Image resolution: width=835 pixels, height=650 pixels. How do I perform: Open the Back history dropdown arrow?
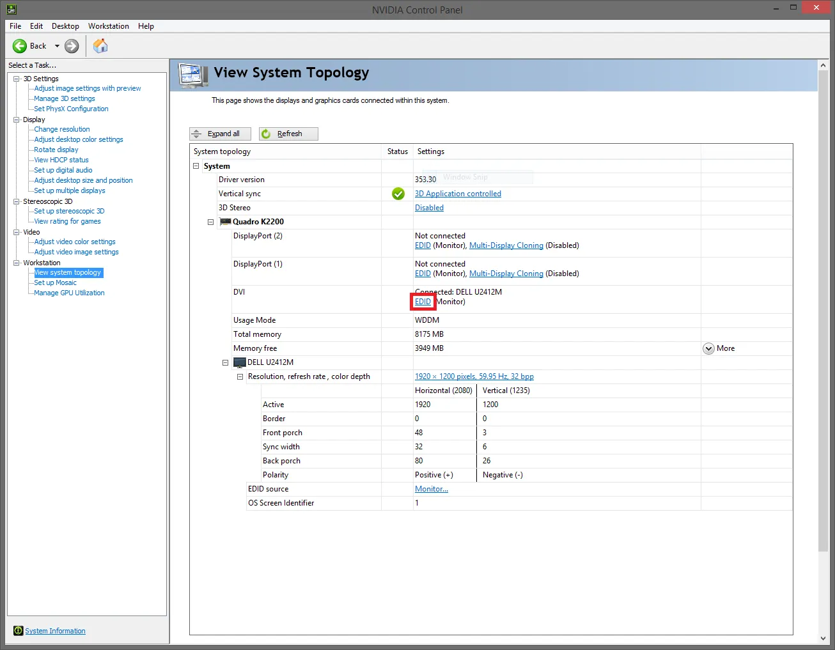point(57,46)
